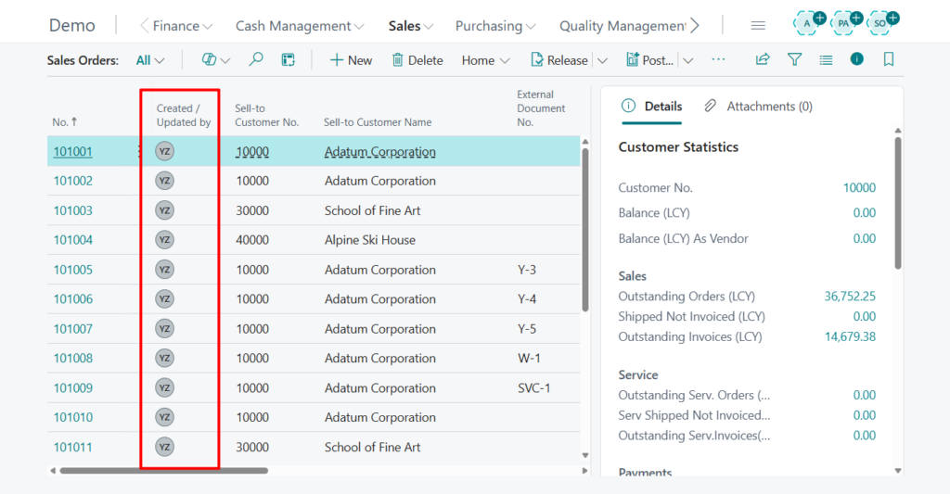Toggle the FactBox information icon

pos(857,59)
